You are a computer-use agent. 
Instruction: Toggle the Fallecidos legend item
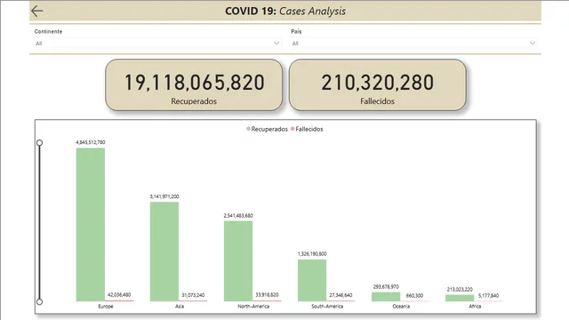click(307, 129)
